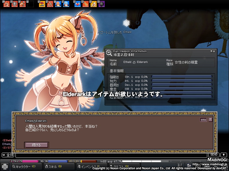Open the クエスト (Q) quest window
The height and width of the screenshot is (171, 229).
pos(124,166)
